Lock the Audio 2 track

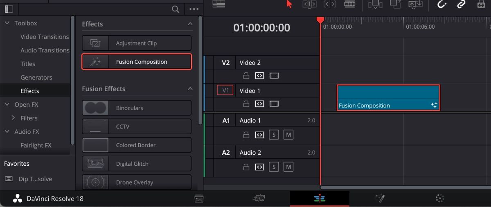246,167
